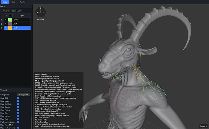Screen dimensions: 209x129
Task: Toggle visibility of the Chest layer
Action: pyautogui.click(x=6, y=24)
